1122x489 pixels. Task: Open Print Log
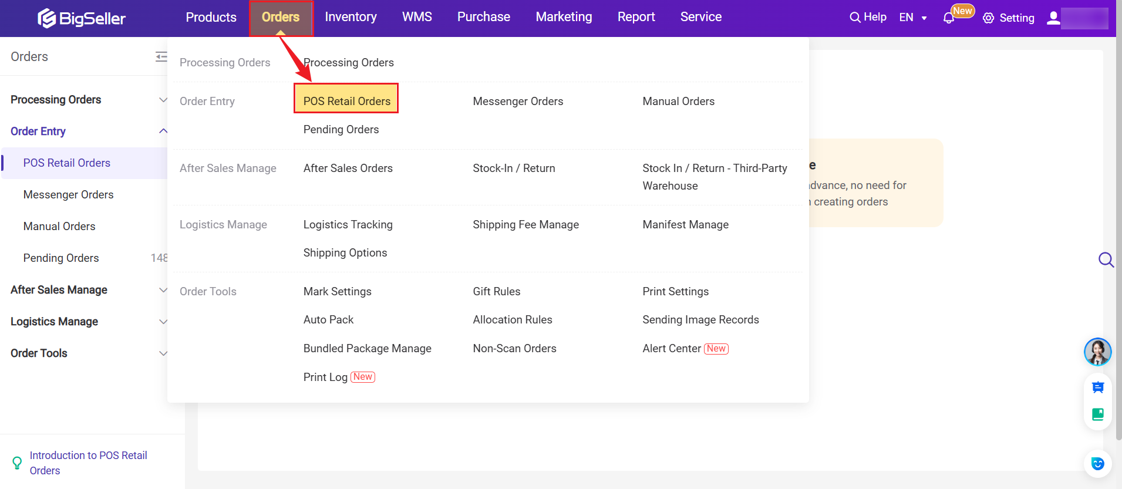[x=325, y=377]
